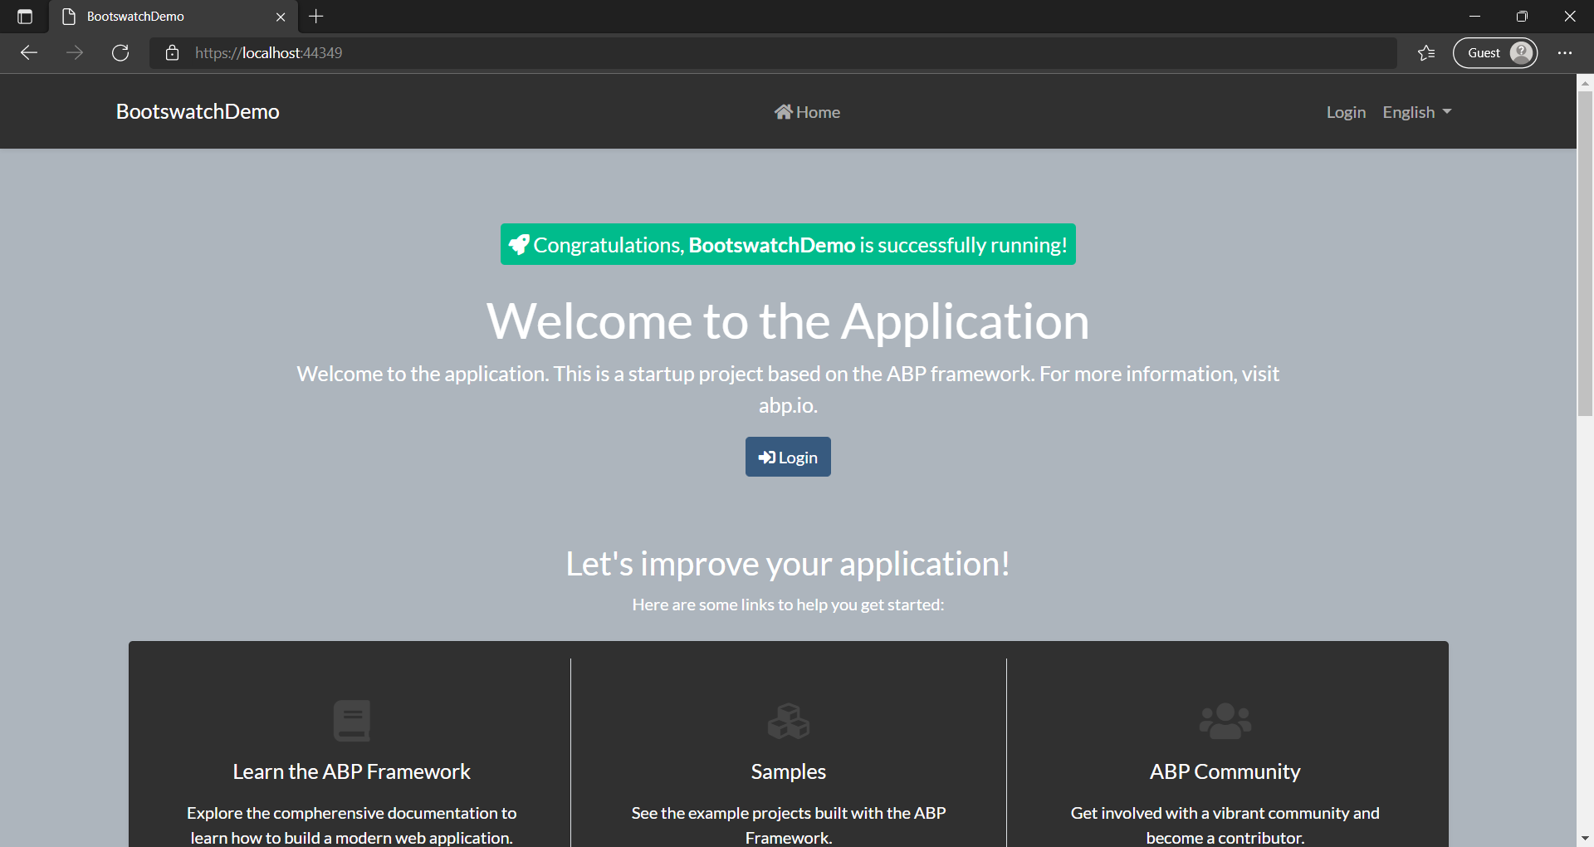This screenshot has width=1594, height=847.
Task: Click the book icon above Learn the ABP Framework
Action: pos(352,721)
